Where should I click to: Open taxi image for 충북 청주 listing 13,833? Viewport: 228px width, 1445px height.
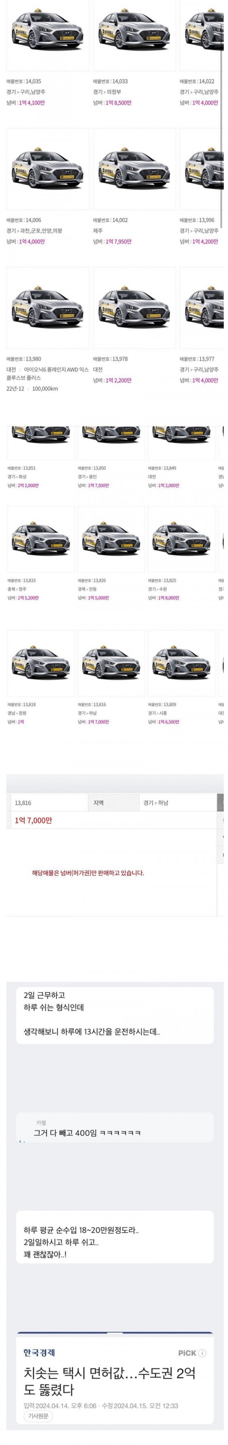[x=40, y=539]
